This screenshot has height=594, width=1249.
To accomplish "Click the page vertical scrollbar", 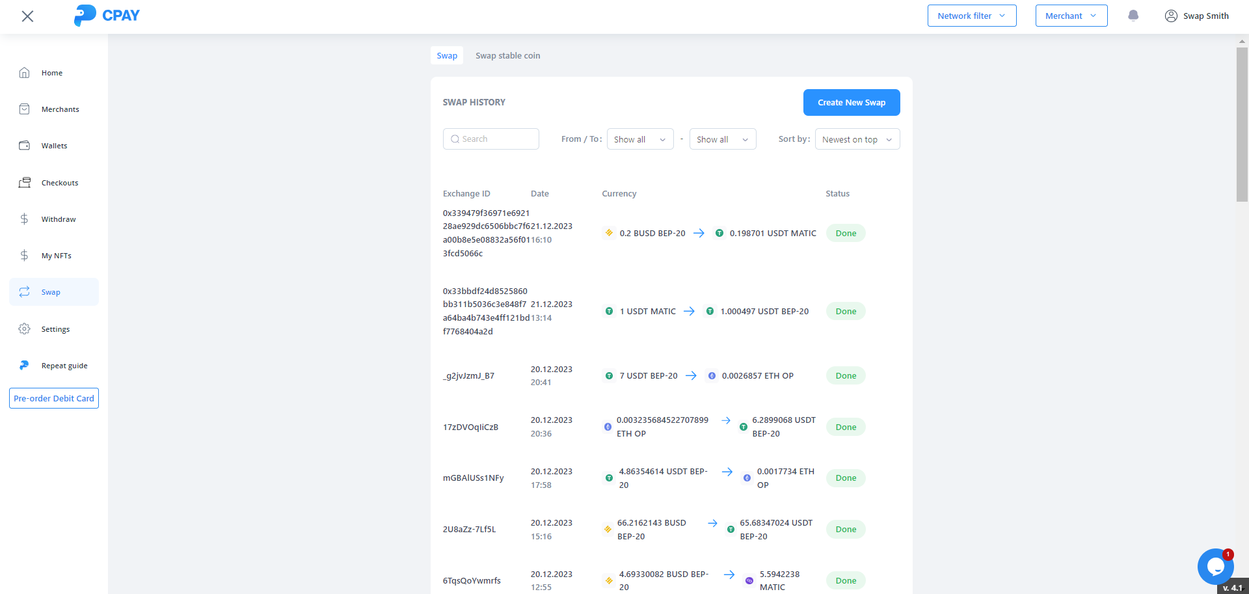I will click(x=1242, y=124).
